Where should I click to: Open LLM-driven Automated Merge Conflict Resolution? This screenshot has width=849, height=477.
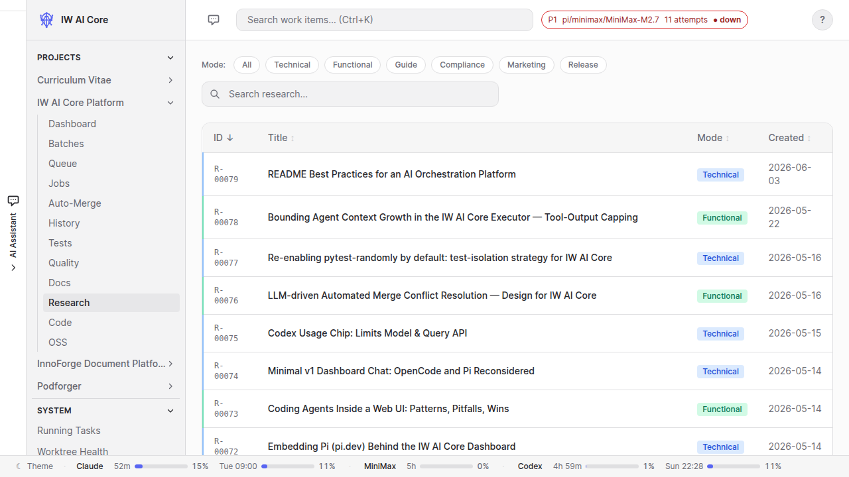[432, 295]
